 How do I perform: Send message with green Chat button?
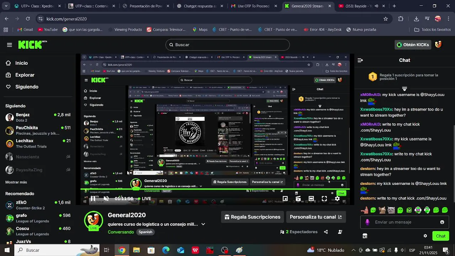(x=441, y=236)
